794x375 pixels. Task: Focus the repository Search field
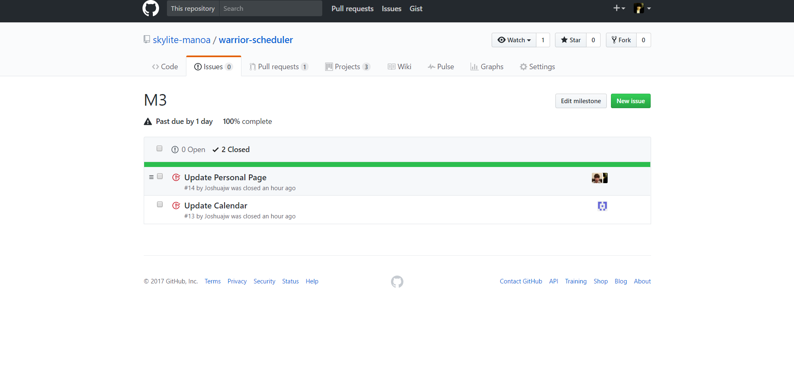point(270,8)
